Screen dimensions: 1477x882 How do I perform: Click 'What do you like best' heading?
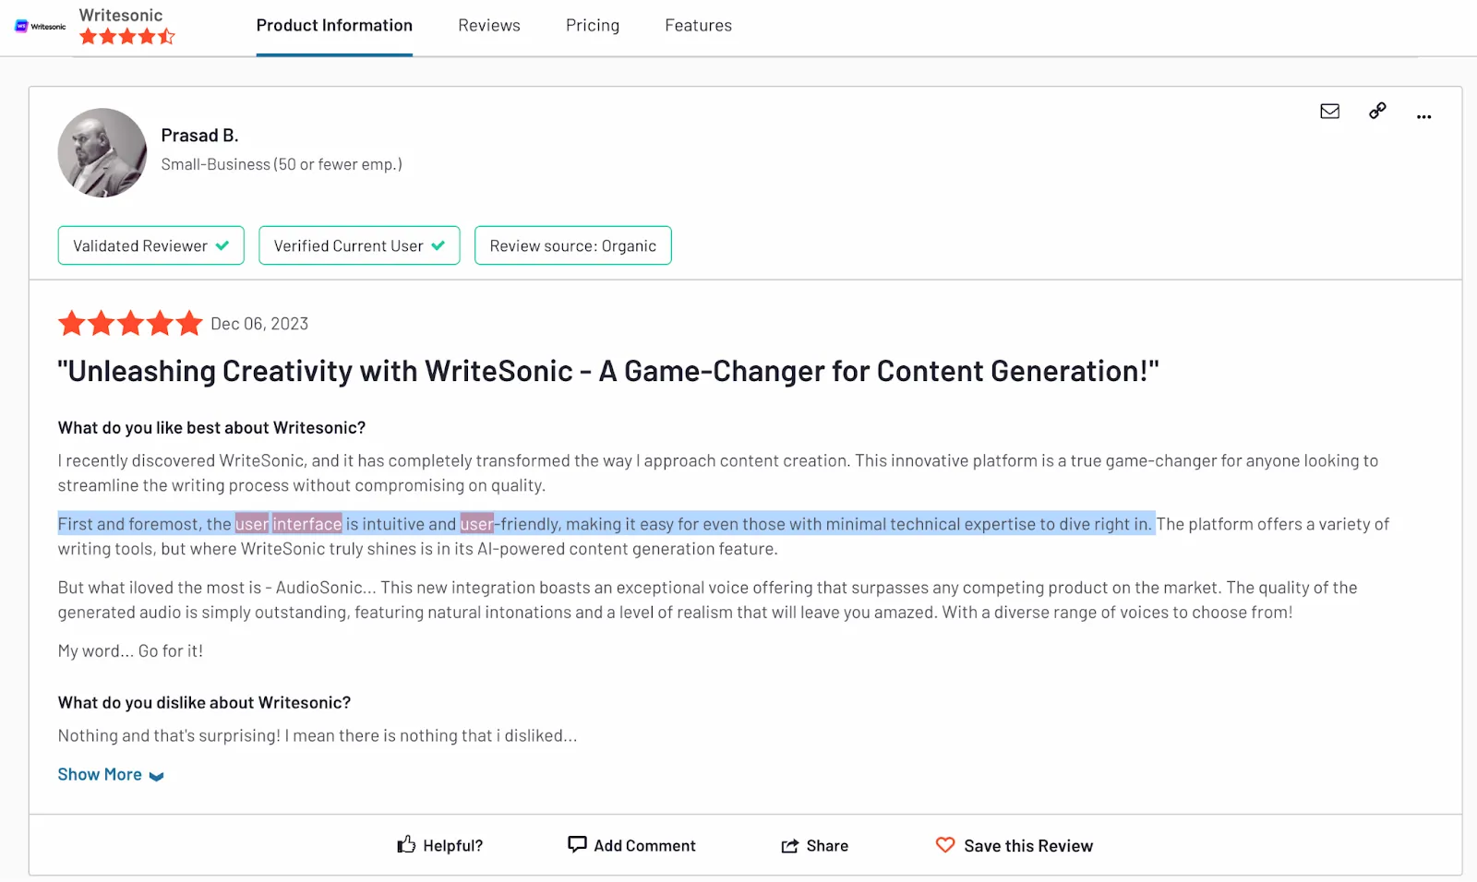tap(212, 428)
